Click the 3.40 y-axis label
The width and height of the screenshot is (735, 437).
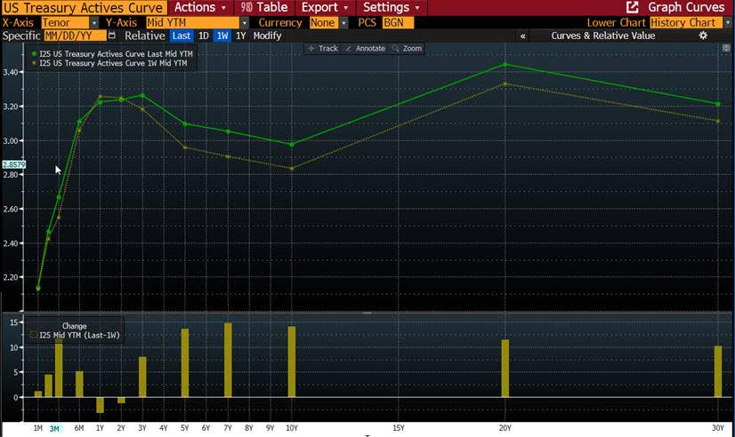click(x=11, y=72)
